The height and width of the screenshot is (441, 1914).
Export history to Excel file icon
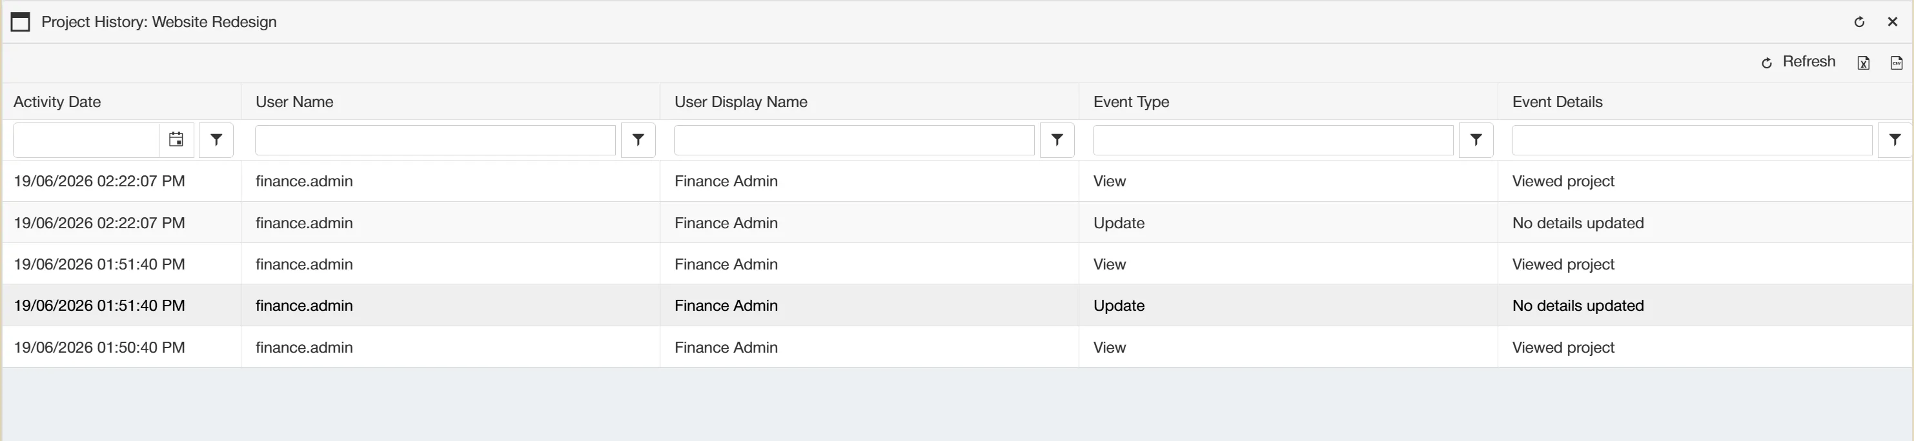point(1864,63)
